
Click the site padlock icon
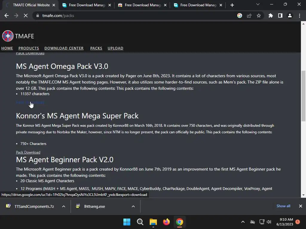tap(37, 16)
